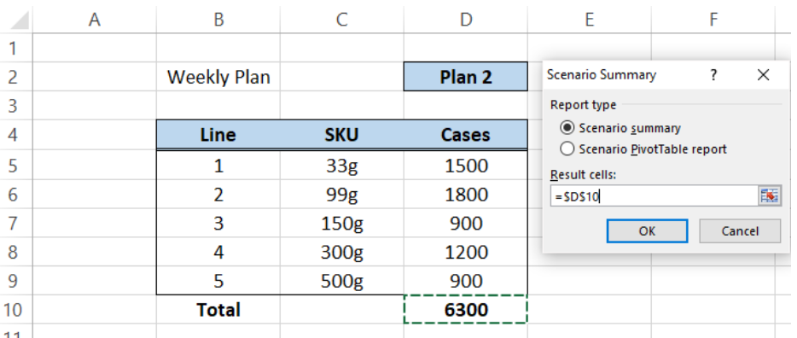Select row 5 header
Screen dimensions: 797x338
(x=16, y=166)
